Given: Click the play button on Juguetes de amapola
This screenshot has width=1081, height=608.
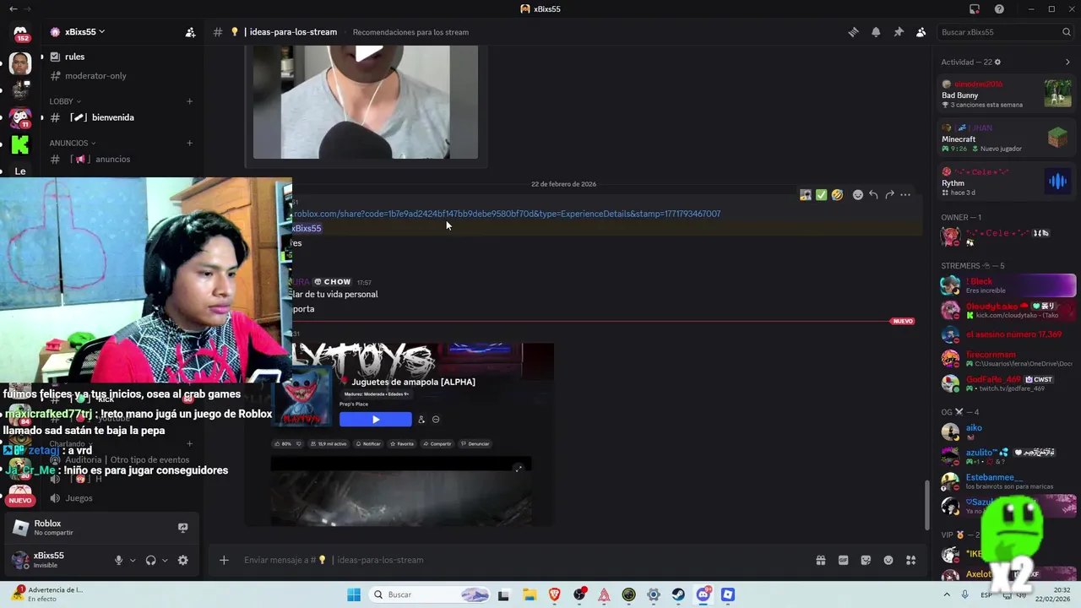Looking at the screenshot, I should [x=376, y=420].
